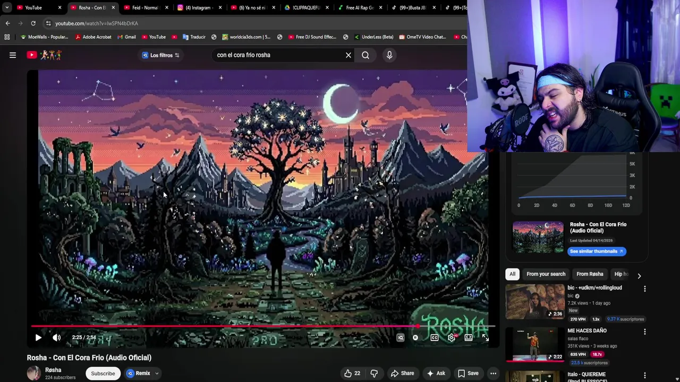Open Los filtros options
Viewport: 680px width, 382px height.
(x=161, y=55)
